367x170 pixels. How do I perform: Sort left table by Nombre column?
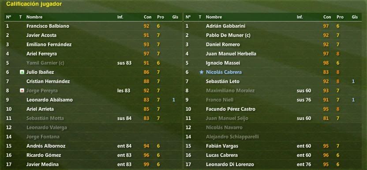click(x=34, y=17)
